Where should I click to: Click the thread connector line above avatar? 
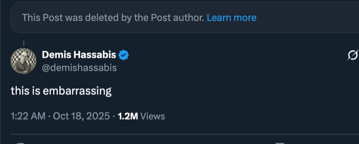(24, 43)
